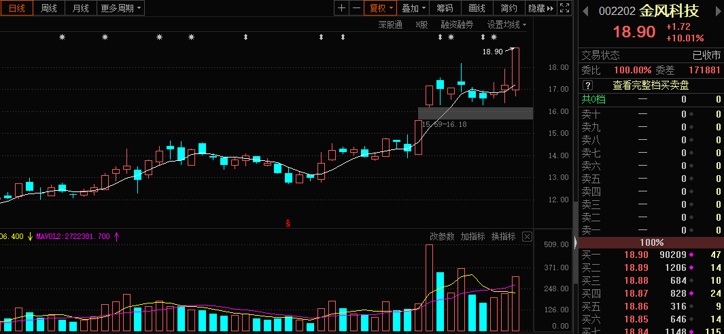
Task: Expand the 叠加 overlay dropdown
Action: click(x=413, y=8)
